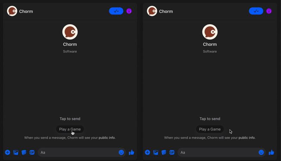Image resolution: width=281 pixels, height=161 pixels.
Task: Click purple round icon in left header
Action: (129, 11)
